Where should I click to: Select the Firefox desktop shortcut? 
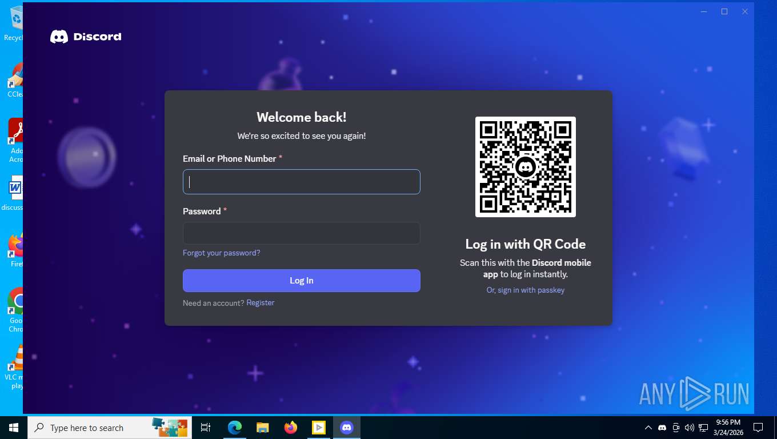(16, 250)
